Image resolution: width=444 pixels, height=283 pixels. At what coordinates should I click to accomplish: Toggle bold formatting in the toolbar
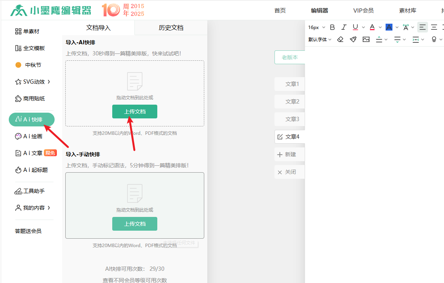coord(332,27)
